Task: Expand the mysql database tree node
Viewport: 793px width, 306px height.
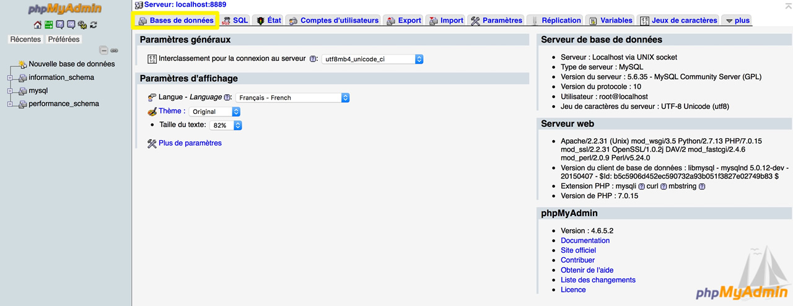Action: (x=10, y=90)
